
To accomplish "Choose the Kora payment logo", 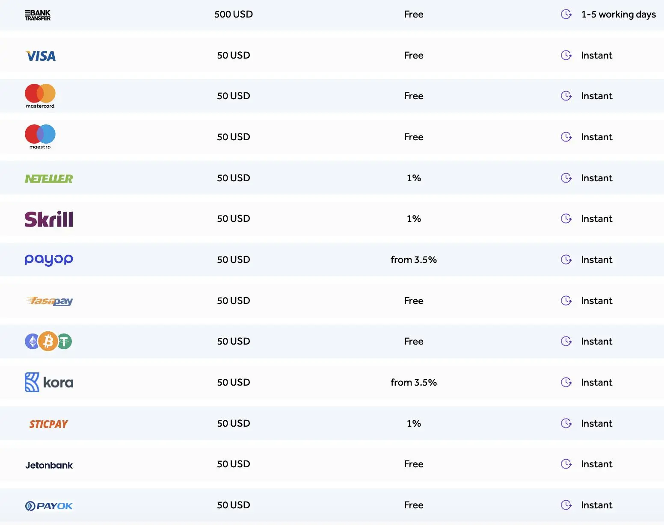I will pyautogui.click(x=49, y=382).
